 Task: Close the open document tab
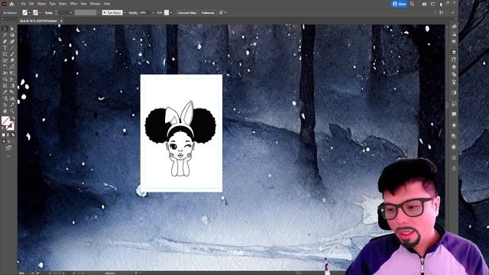[x=61, y=21]
